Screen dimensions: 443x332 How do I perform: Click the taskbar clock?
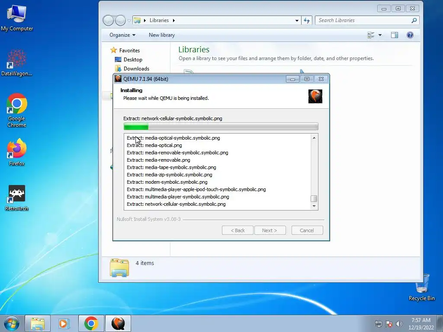point(421,324)
